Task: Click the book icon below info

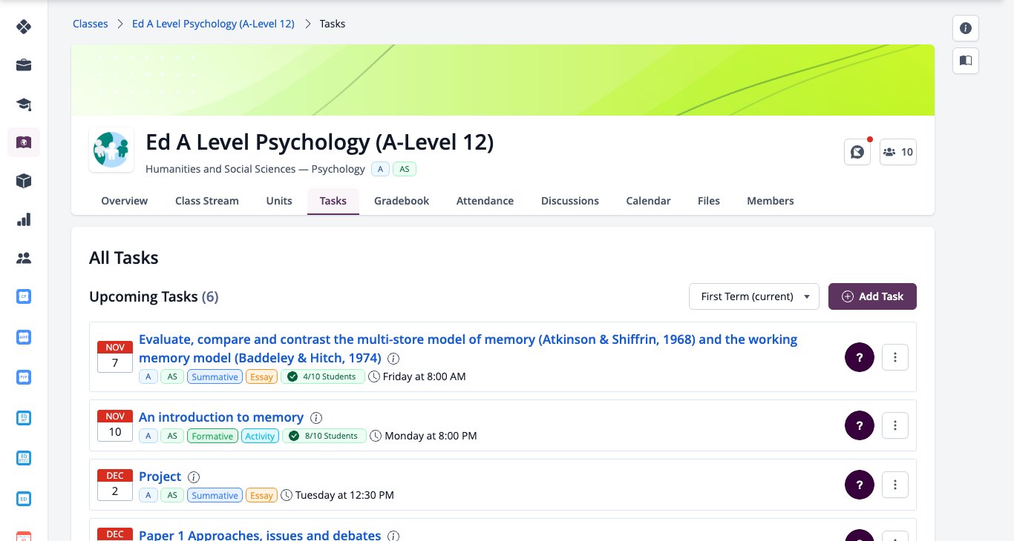Action: 966,61
